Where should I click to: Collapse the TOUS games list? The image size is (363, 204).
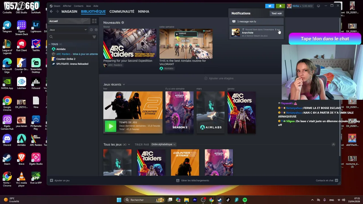coord(50,44)
